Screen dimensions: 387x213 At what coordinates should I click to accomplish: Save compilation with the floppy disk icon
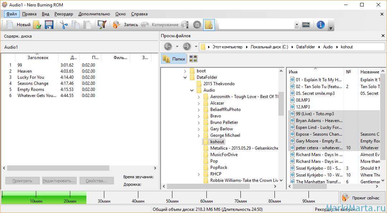(49, 25)
